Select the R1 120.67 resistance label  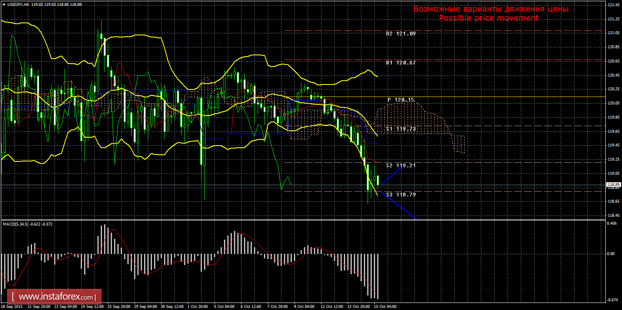pyautogui.click(x=401, y=63)
